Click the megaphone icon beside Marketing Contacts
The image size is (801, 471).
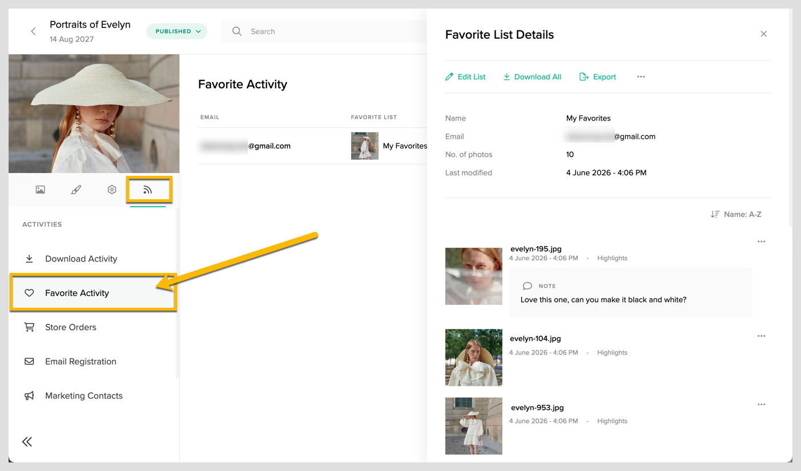[29, 396]
